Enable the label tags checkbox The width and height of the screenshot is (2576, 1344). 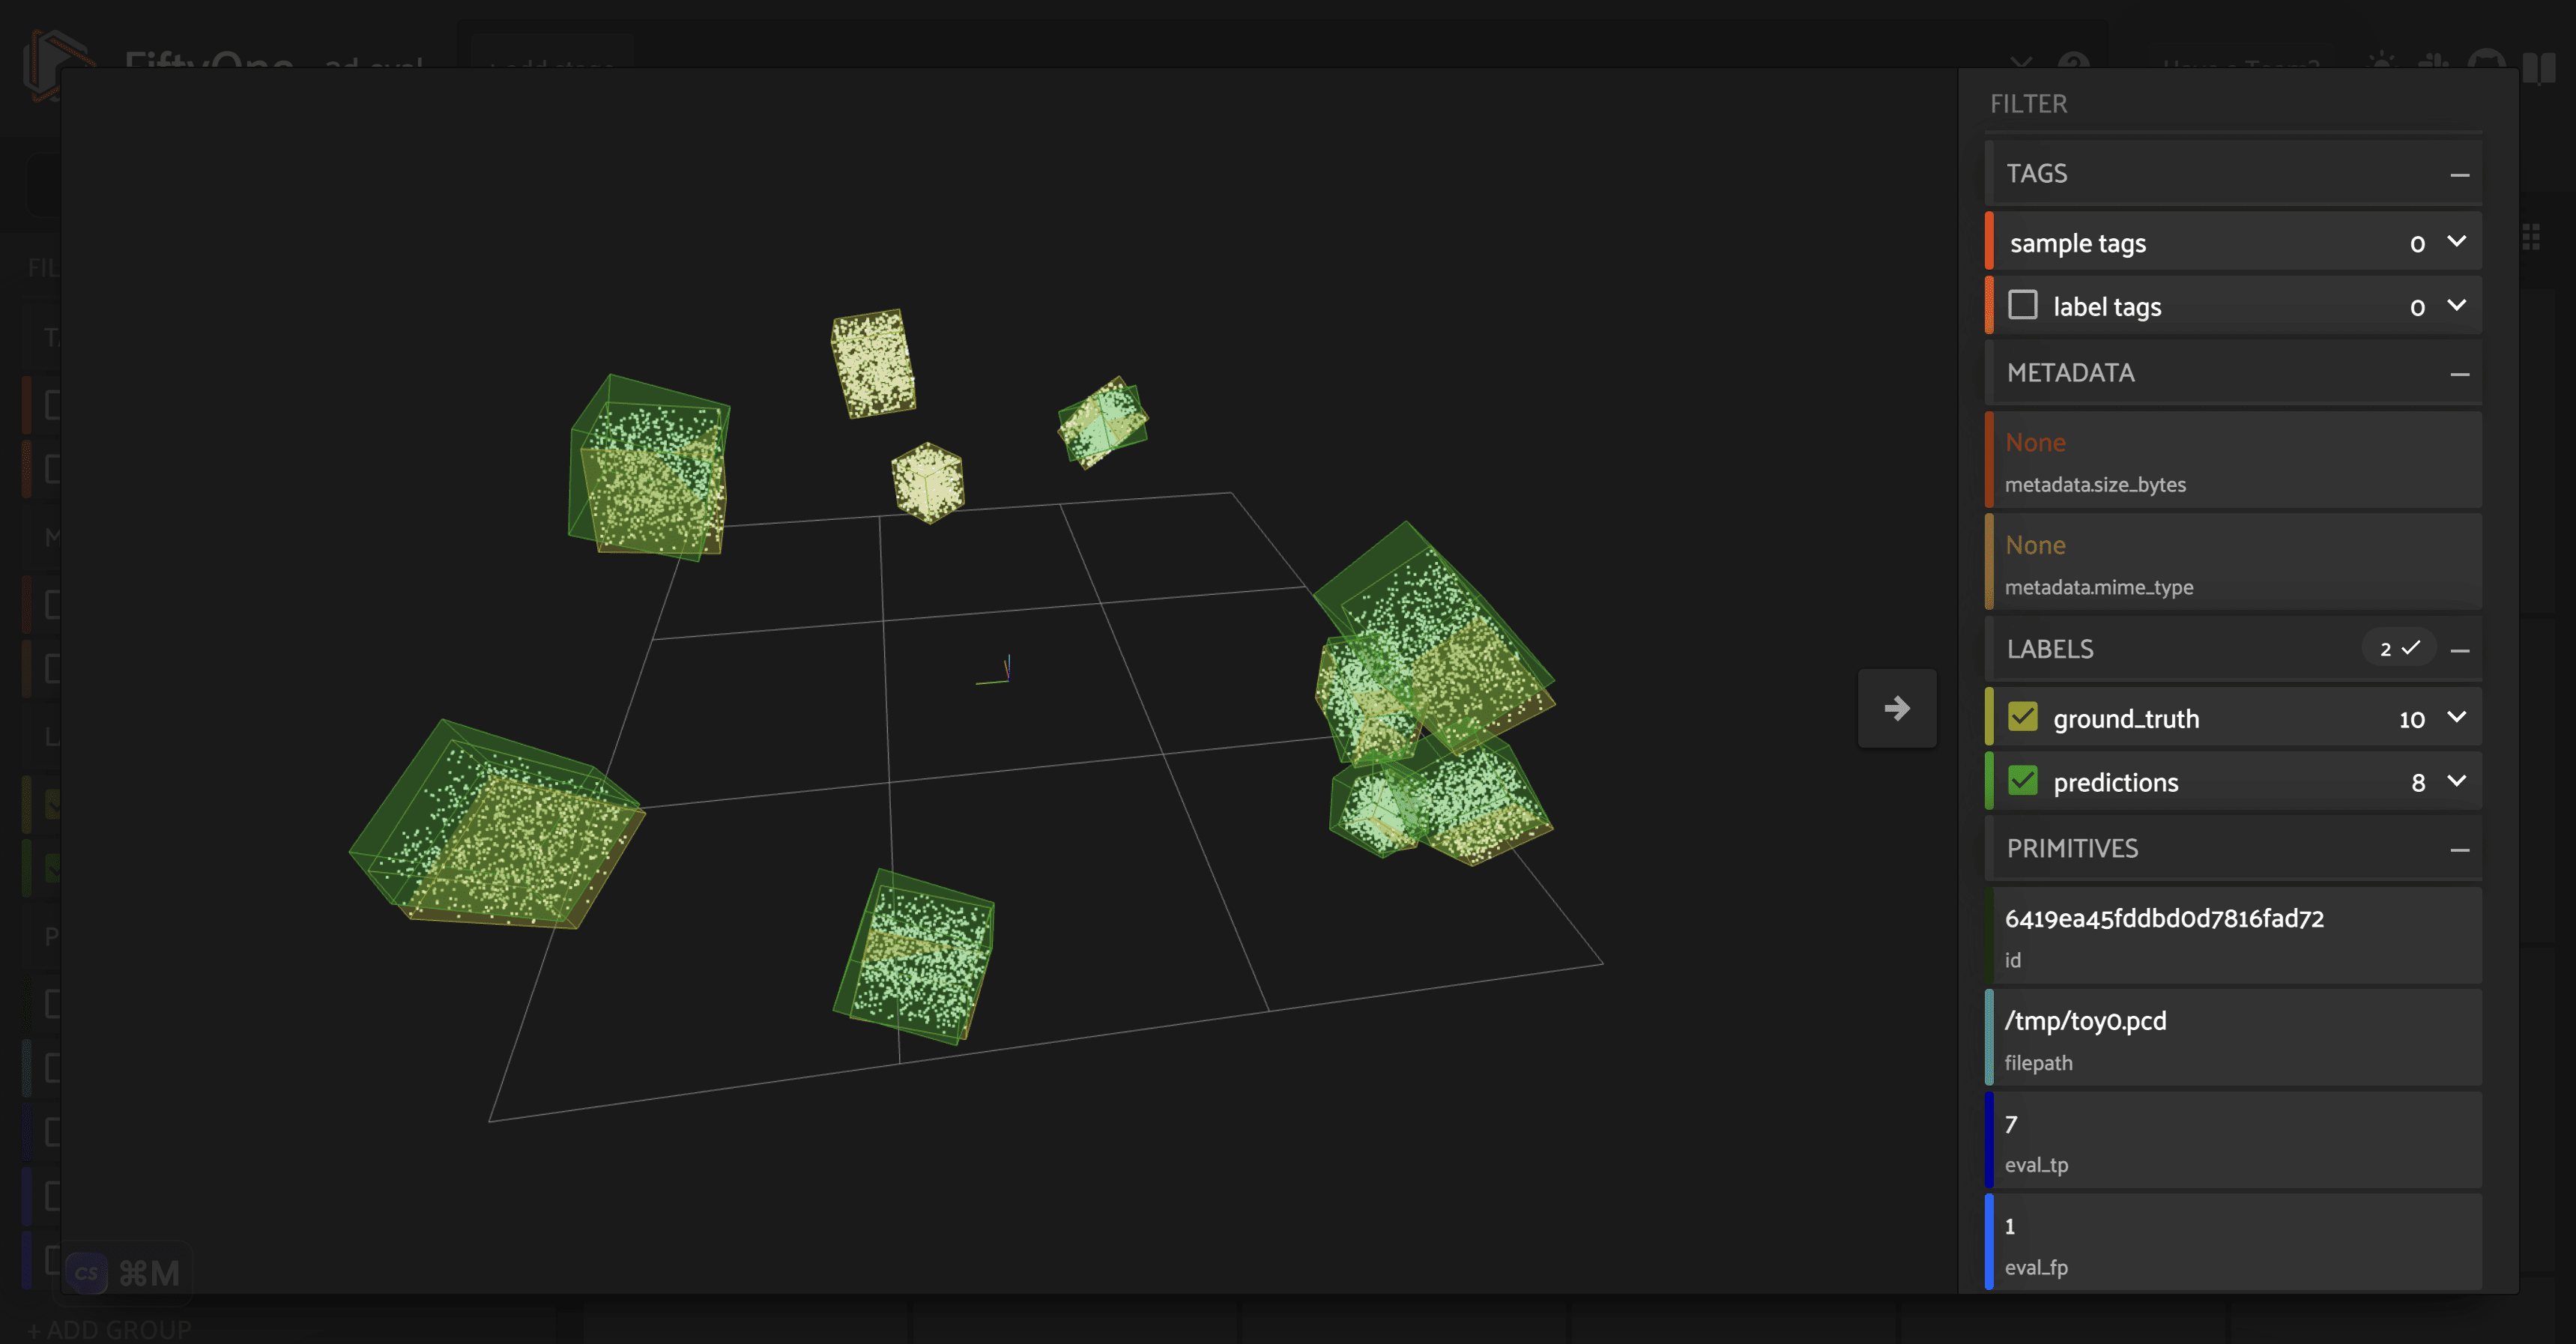pyautogui.click(x=2022, y=305)
